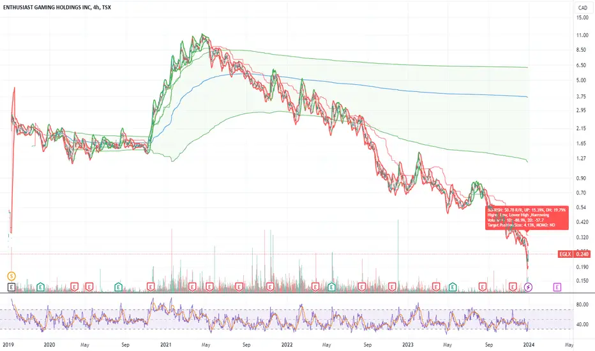Open the green E earnings marker before Sep 2020
Viewport: 595px width, 351px height.
point(118,287)
